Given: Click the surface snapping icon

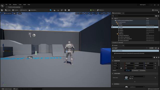Looking at the screenshot, I should coord(87,13).
